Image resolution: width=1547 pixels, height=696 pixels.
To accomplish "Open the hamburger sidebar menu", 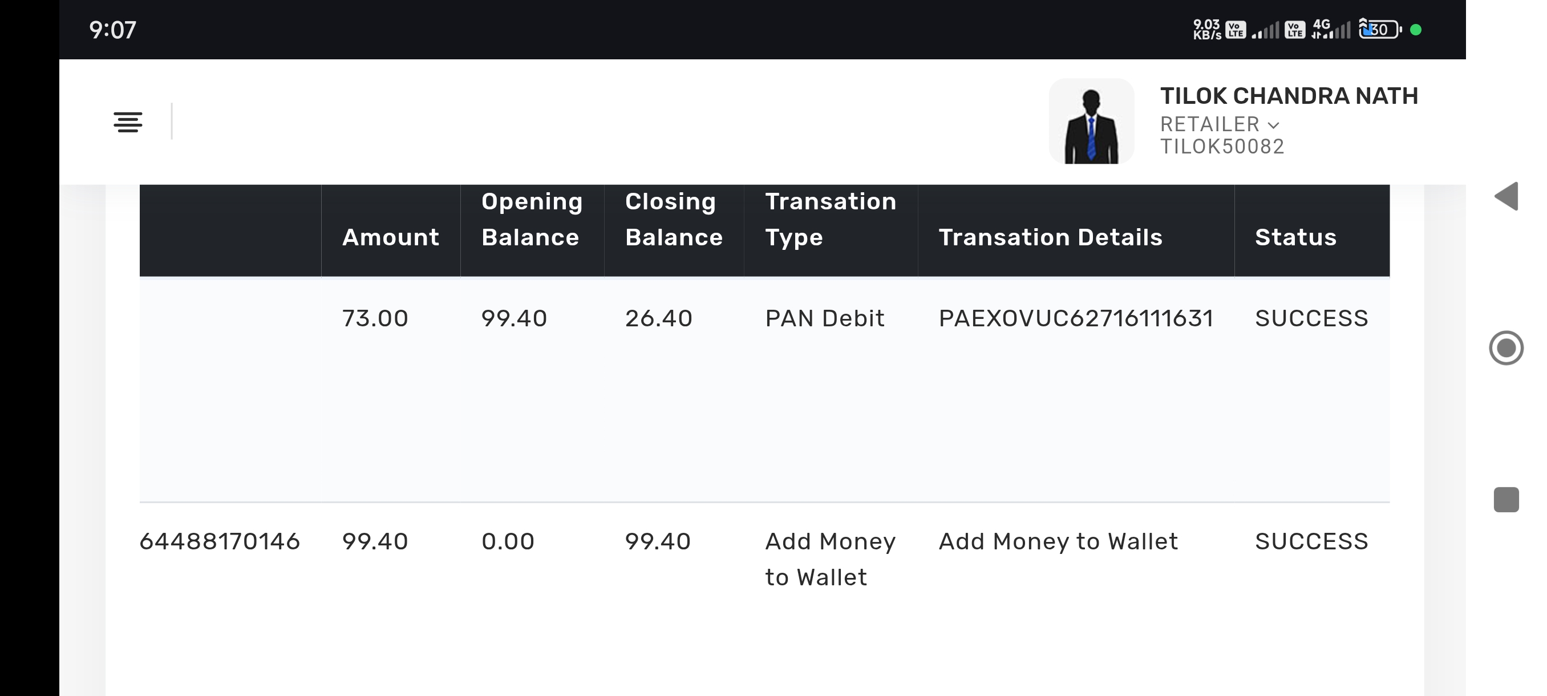I will point(128,122).
